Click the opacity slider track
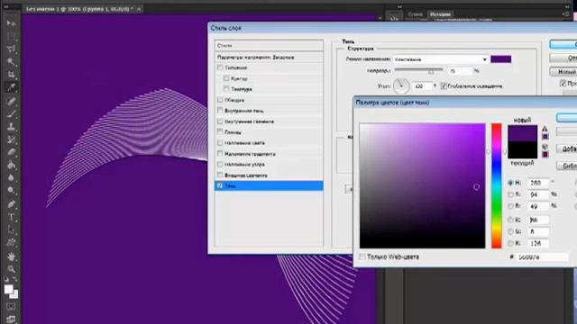The image size is (577, 324). [418, 69]
